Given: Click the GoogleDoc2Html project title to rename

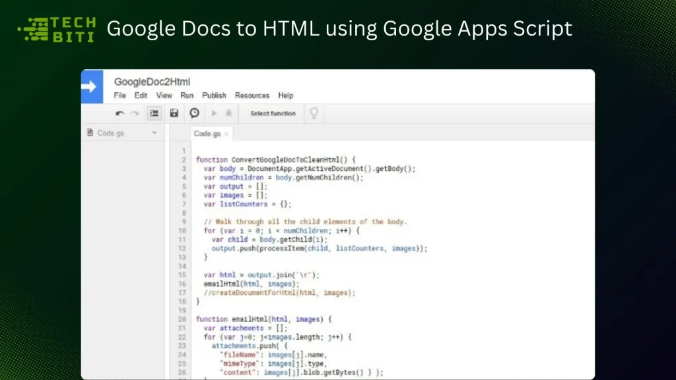Looking at the screenshot, I should (x=151, y=82).
